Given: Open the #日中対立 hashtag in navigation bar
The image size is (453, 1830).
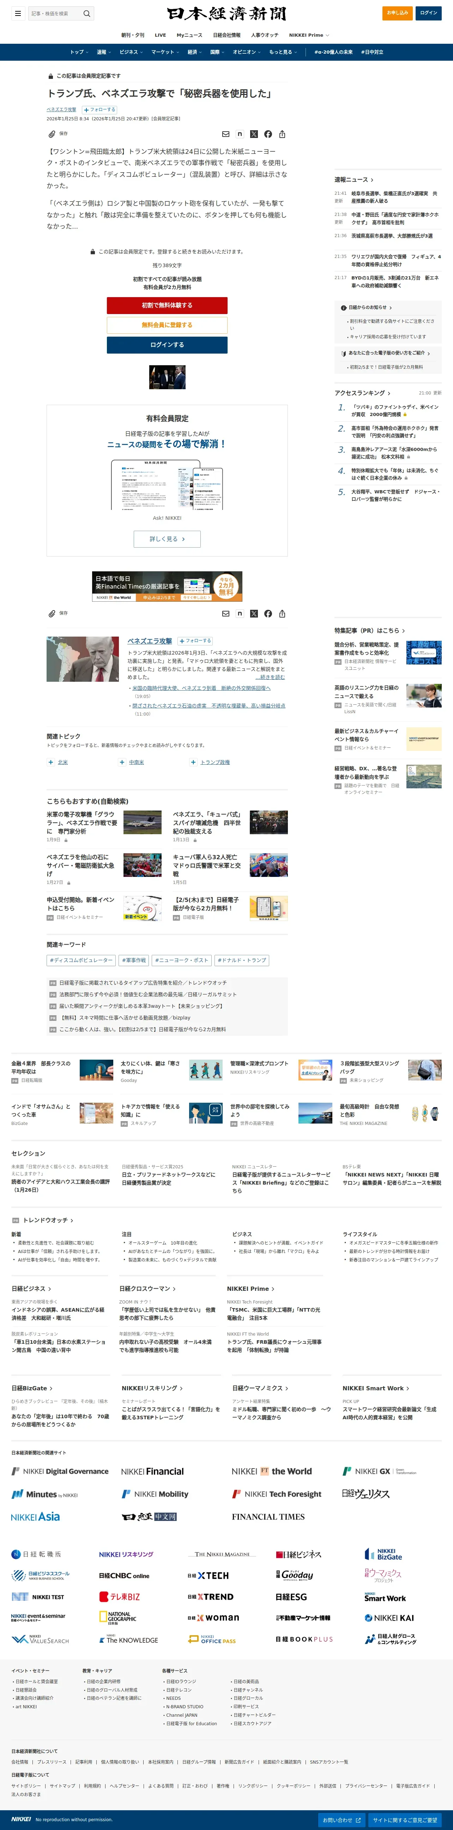Looking at the screenshot, I should point(372,52).
